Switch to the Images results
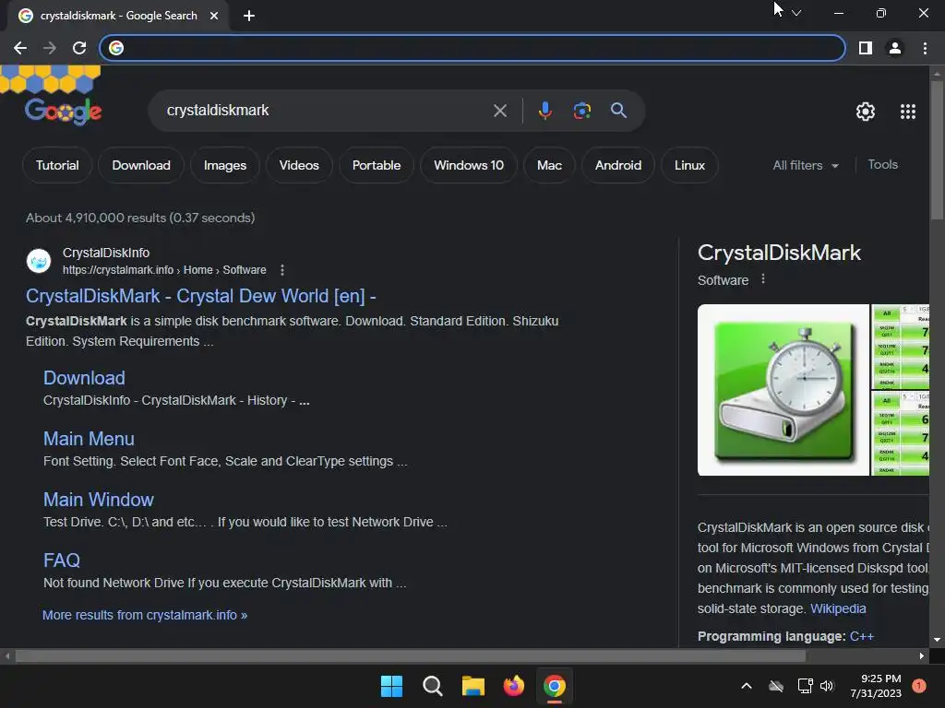Screen dimensions: 945x708 [x=225, y=166]
